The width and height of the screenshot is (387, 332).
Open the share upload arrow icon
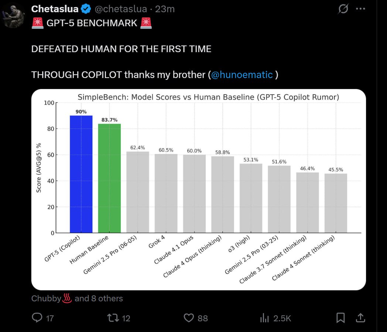360,318
